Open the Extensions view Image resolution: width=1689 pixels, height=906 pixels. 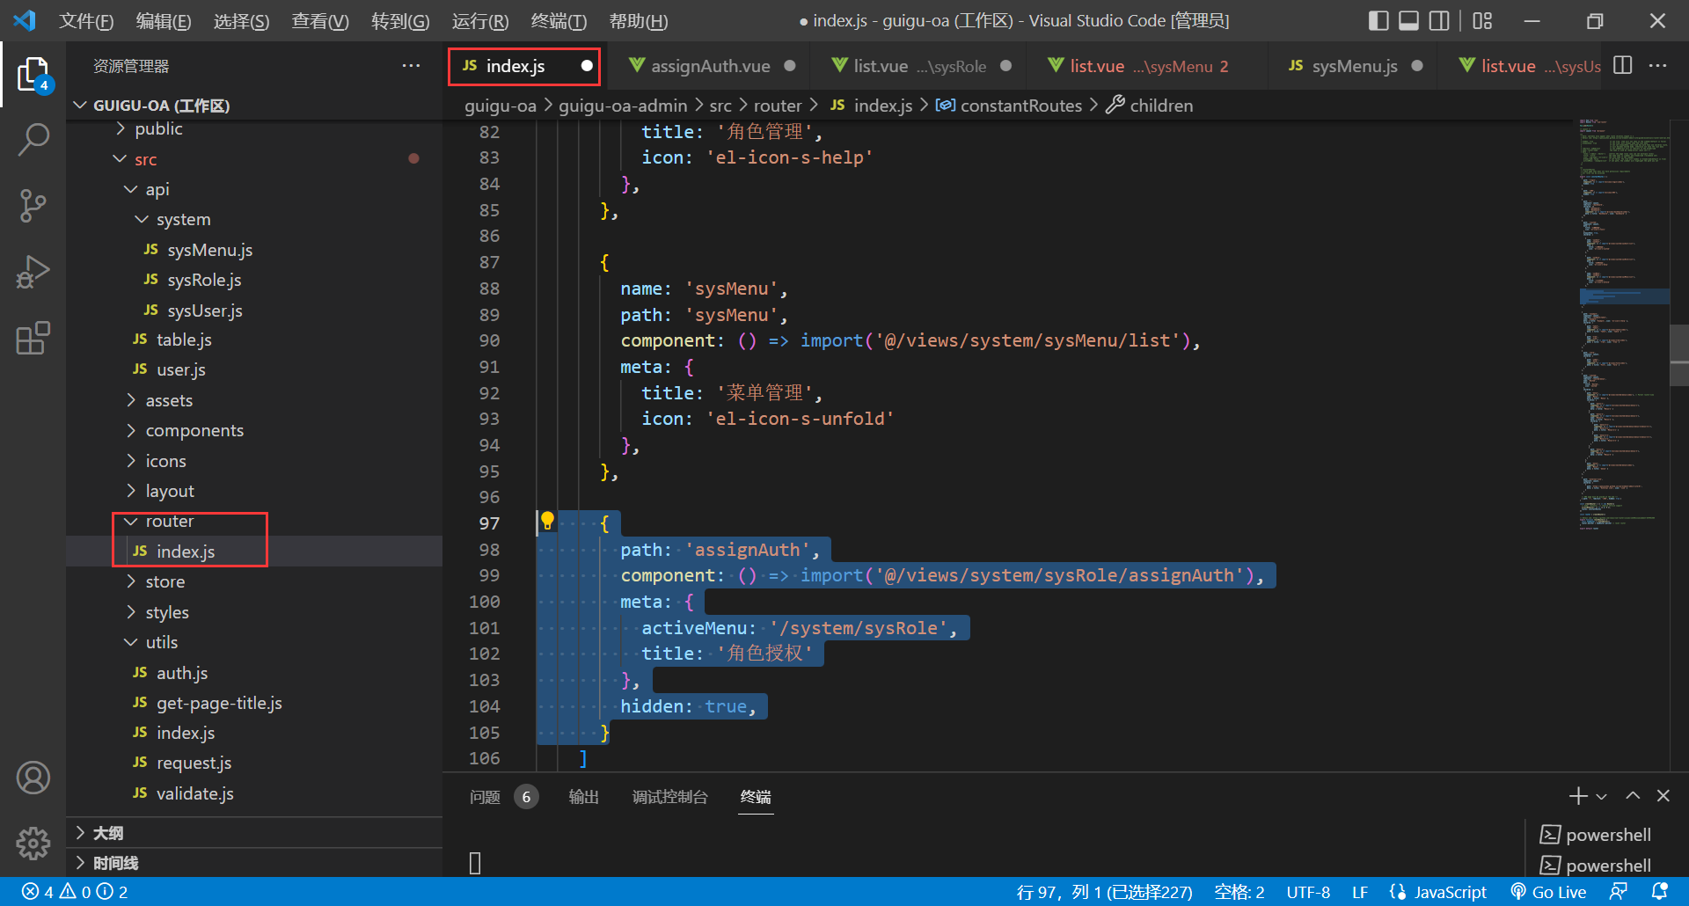33,338
